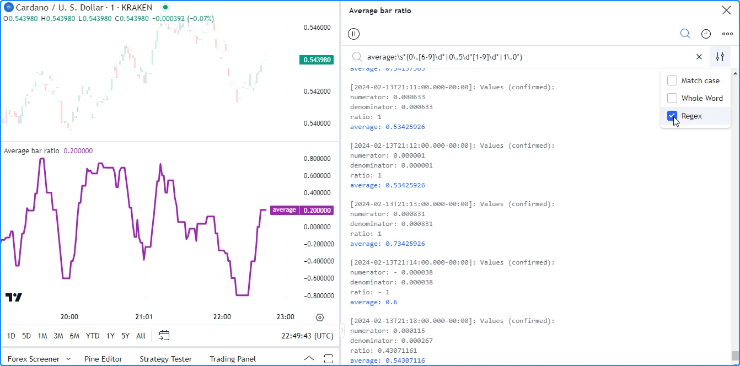This screenshot has width=740, height=366.
Task: Click the regex search input field
Action: tap(524, 57)
